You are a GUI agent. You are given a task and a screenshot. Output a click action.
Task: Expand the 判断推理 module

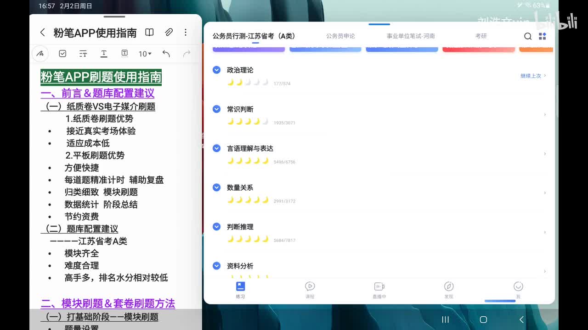217,226
